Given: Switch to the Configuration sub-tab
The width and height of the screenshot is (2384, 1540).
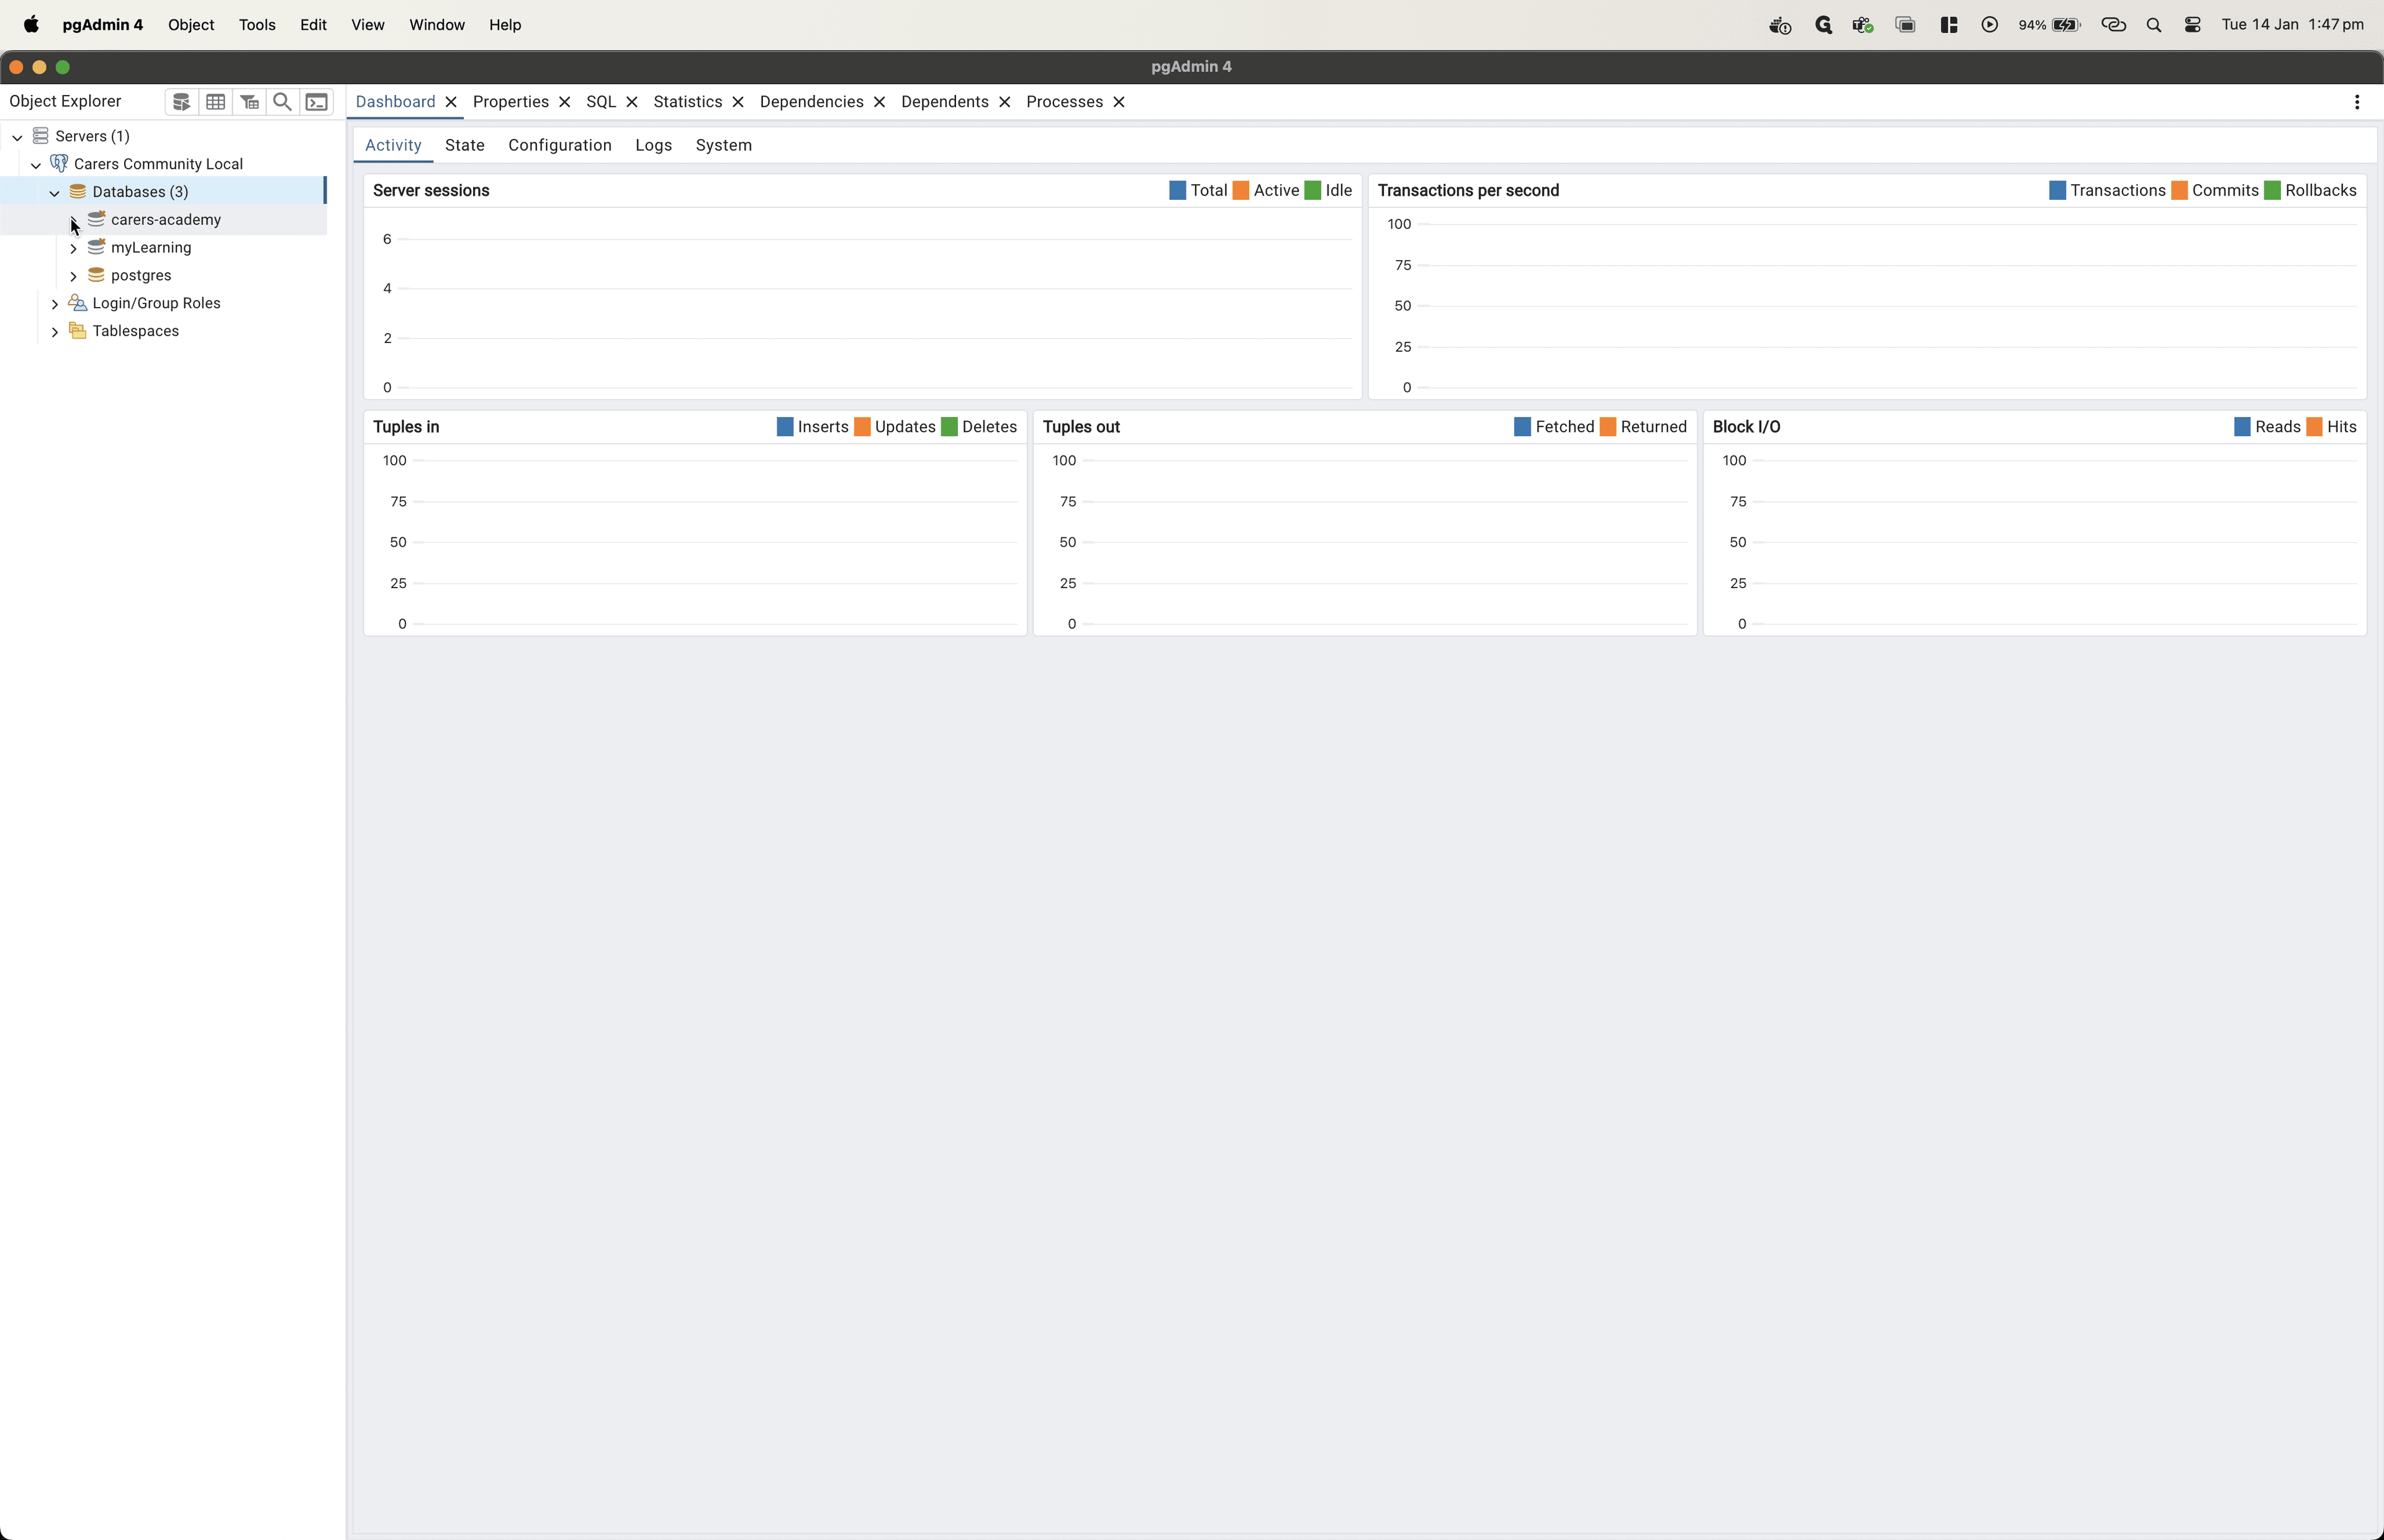Looking at the screenshot, I should pos(560,145).
